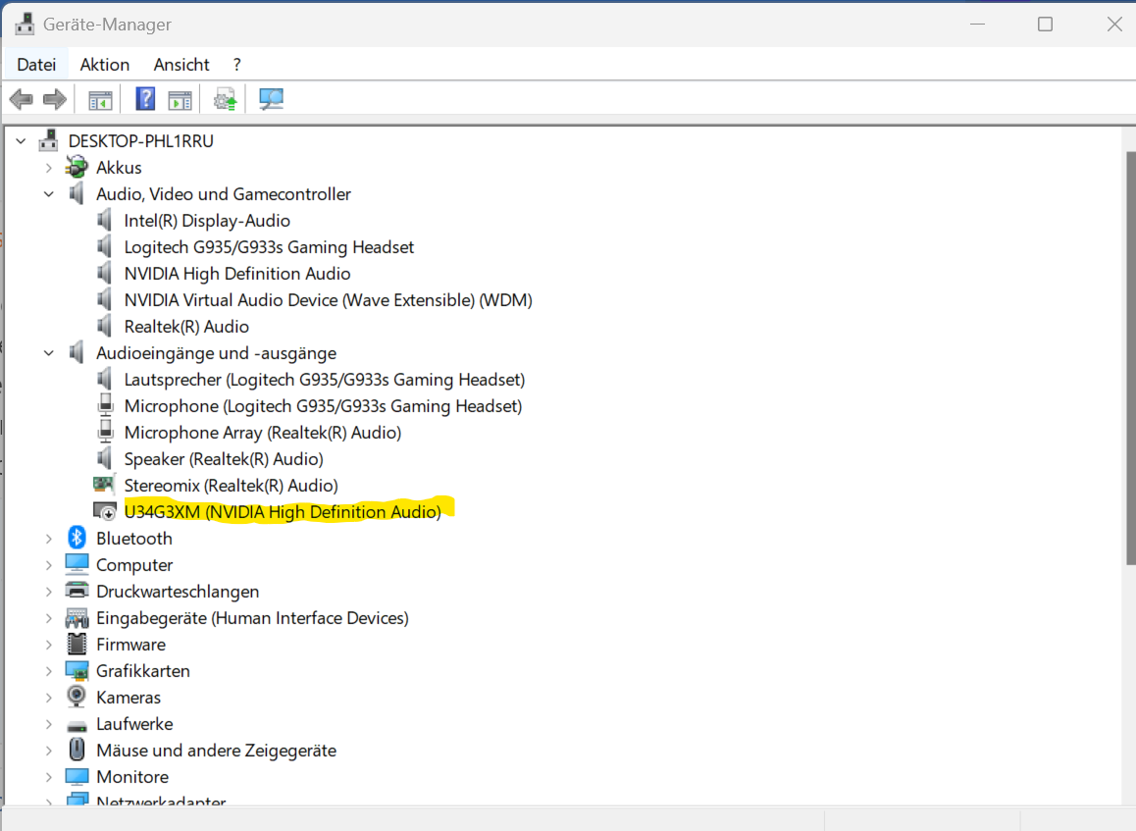The width and height of the screenshot is (1136, 831).
Task: Select Microphone (Logitech G935/G933s Gaming Headset)
Action: (323, 406)
